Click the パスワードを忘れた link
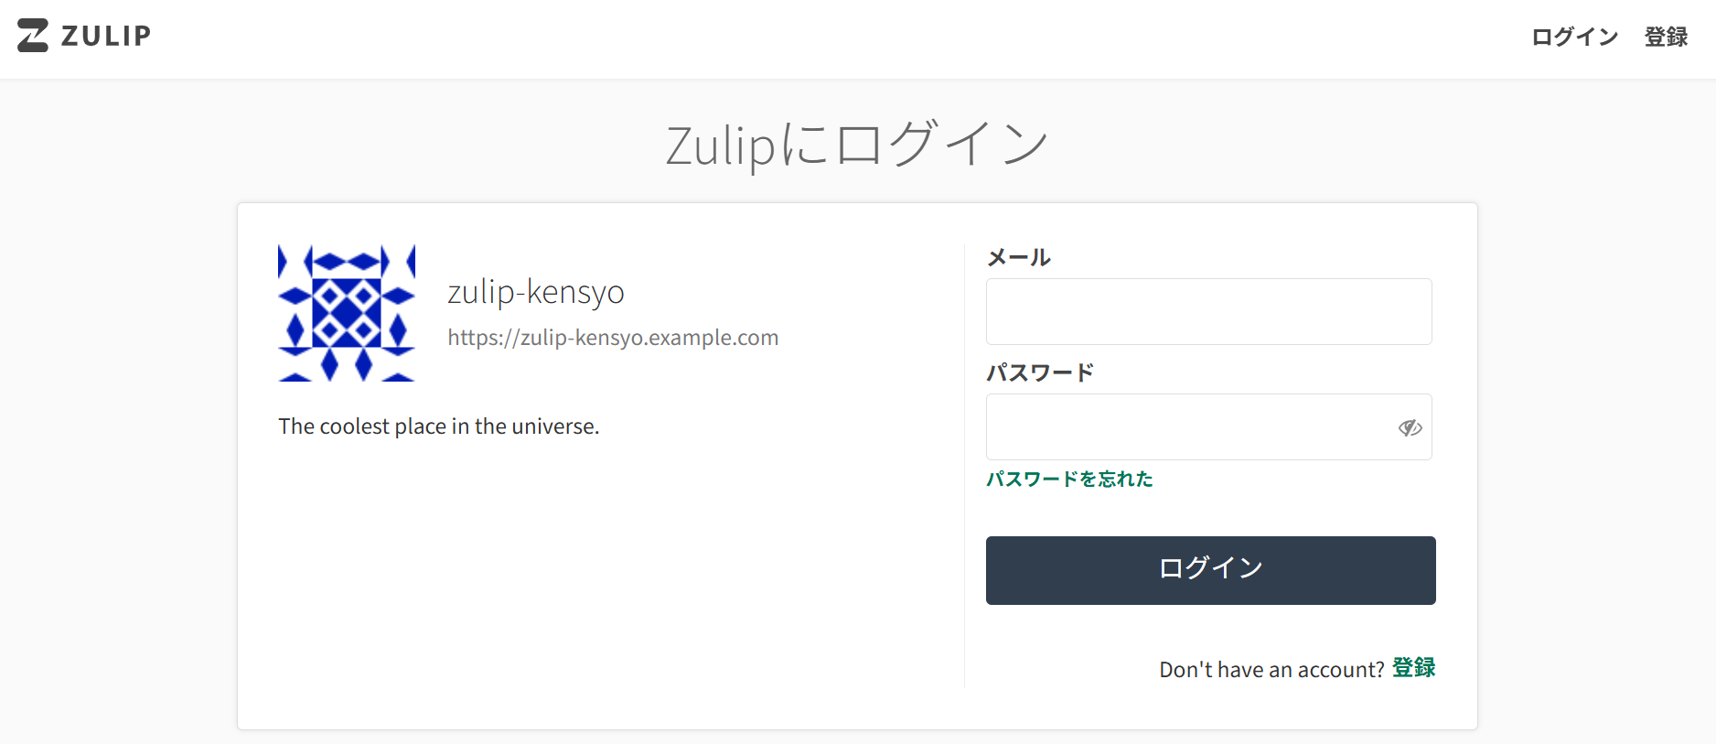1716x744 pixels. (1068, 479)
